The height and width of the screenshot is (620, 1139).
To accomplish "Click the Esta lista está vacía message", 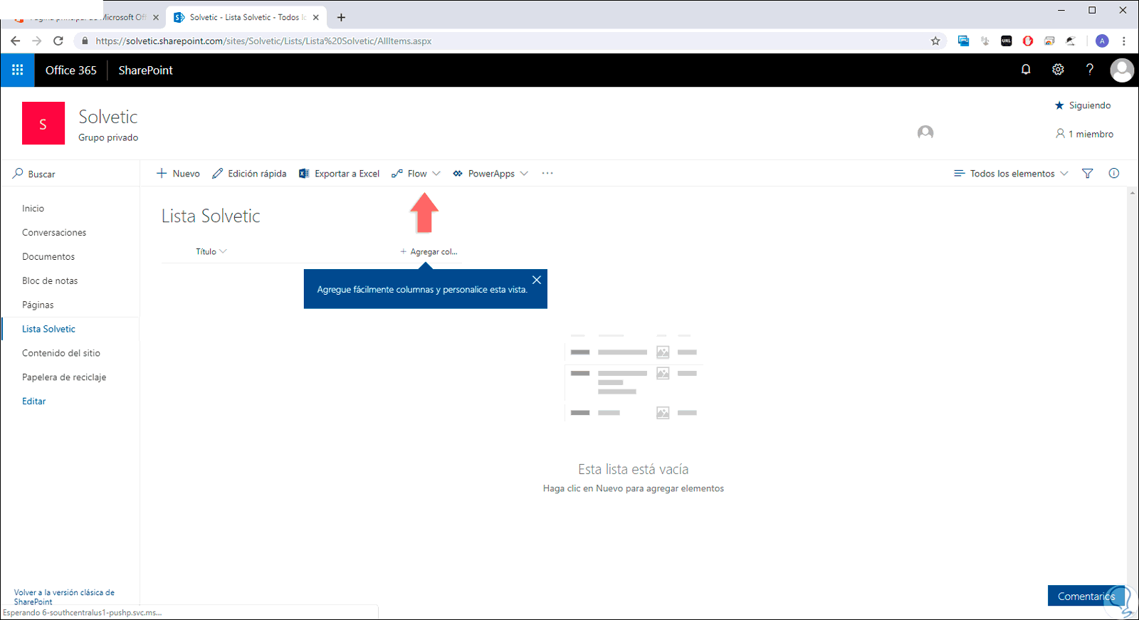I will [634, 469].
